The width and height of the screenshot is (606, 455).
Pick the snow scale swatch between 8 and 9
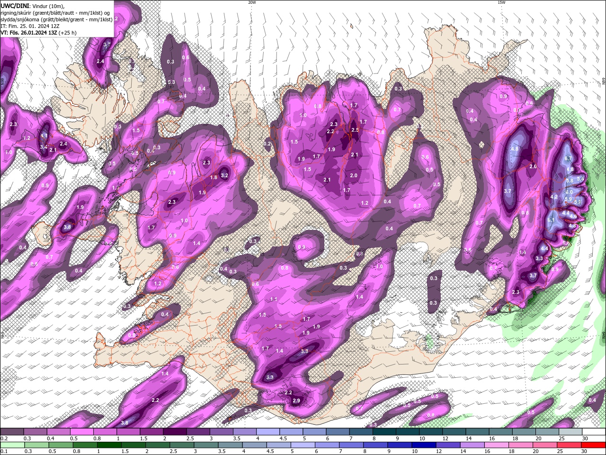pos(385,432)
